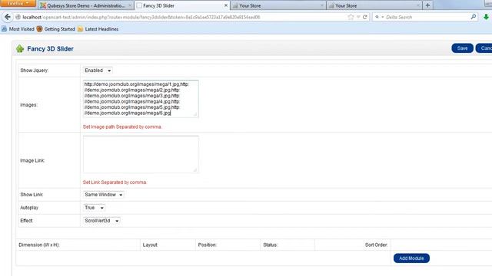Reload the current page

click(x=365, y=17)
